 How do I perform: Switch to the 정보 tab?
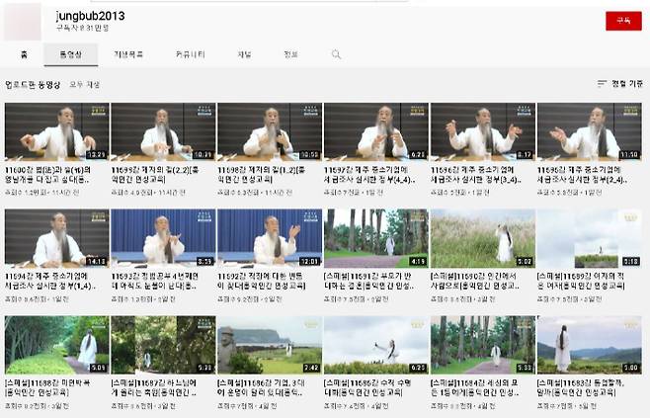(290, 54)
